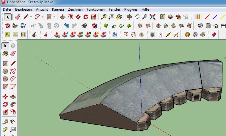Click the Zoom Extents icon
The height and width of the screenshot is (136, 226).
click(x=153, y=17)
